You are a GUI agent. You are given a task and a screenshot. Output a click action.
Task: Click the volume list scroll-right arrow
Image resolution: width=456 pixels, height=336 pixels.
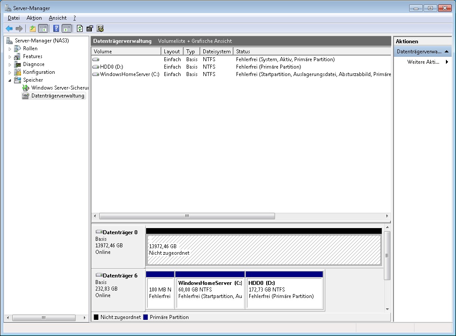pos(387,216)
